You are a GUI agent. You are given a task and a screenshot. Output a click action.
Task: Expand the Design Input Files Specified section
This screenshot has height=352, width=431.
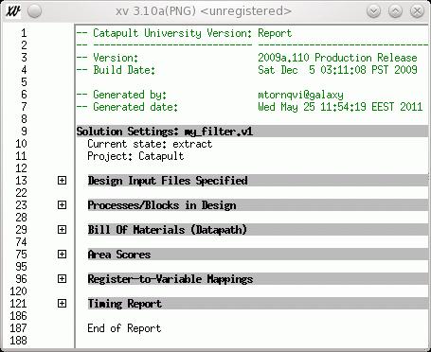point(62,181)
